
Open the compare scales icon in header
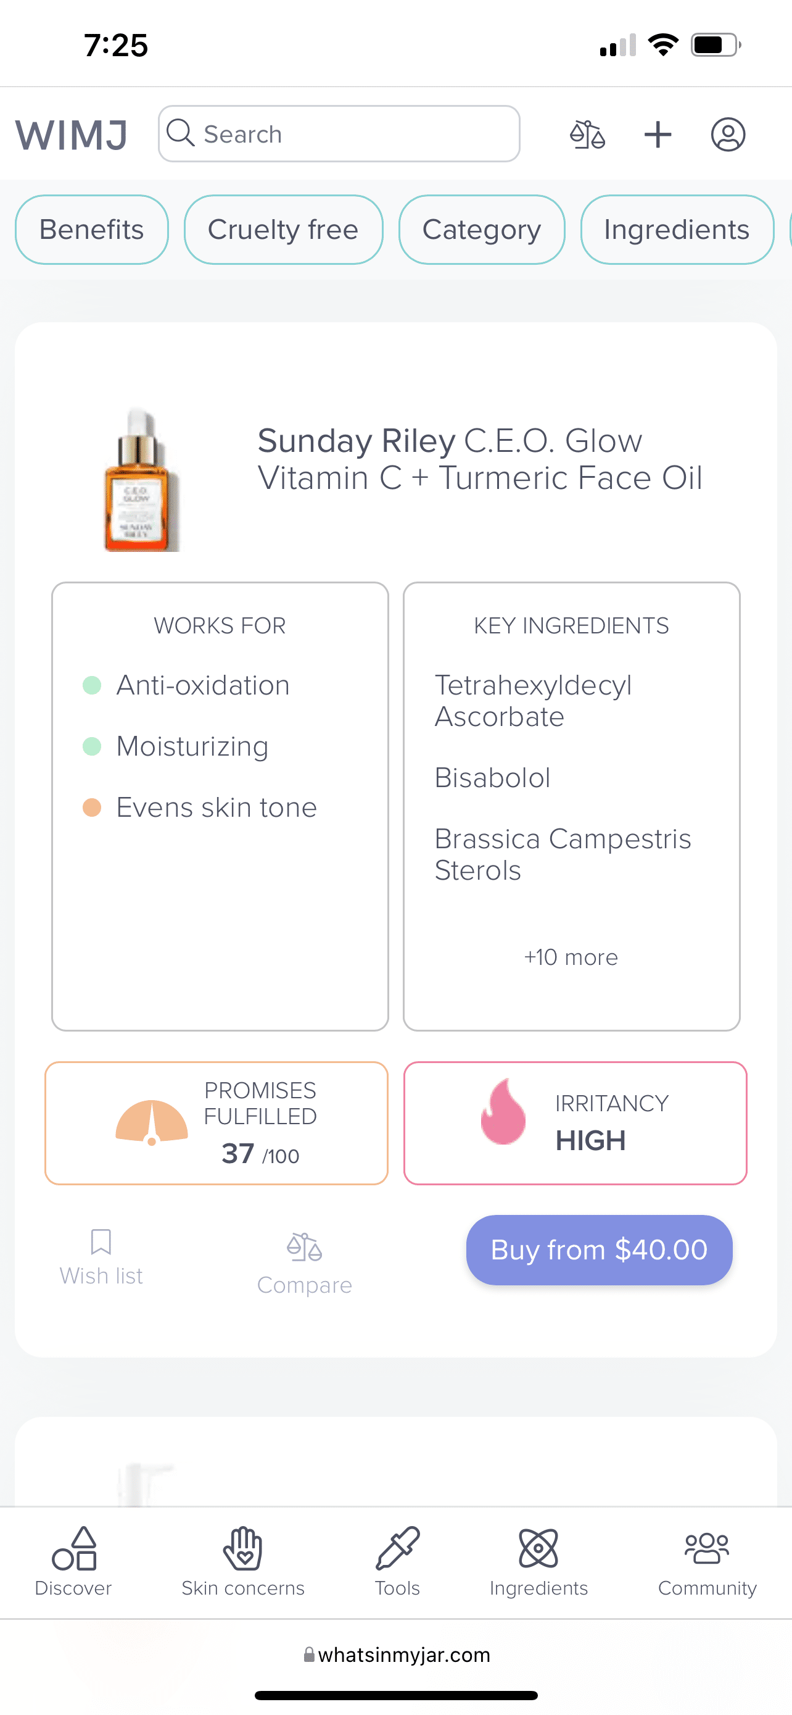(x=587, y=135)
